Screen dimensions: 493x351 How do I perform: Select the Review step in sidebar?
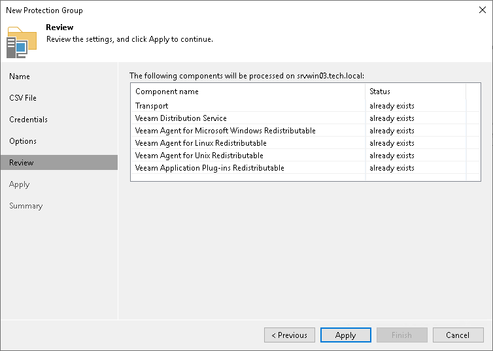[59, 163]
